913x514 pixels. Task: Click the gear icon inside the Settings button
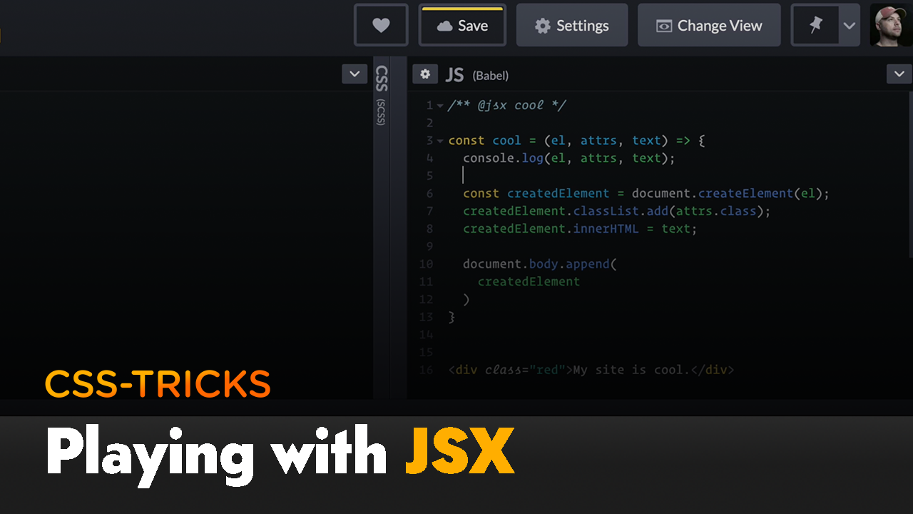point(541,25)
